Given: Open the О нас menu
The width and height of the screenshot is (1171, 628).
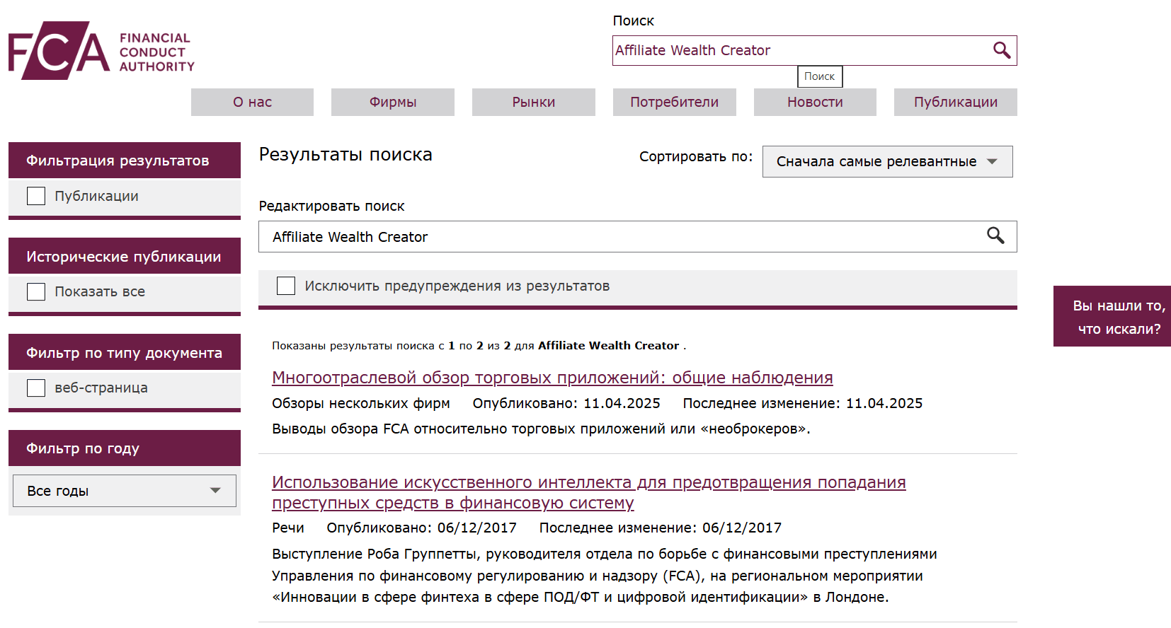Looking at the screenshot, I should point(252,102).
